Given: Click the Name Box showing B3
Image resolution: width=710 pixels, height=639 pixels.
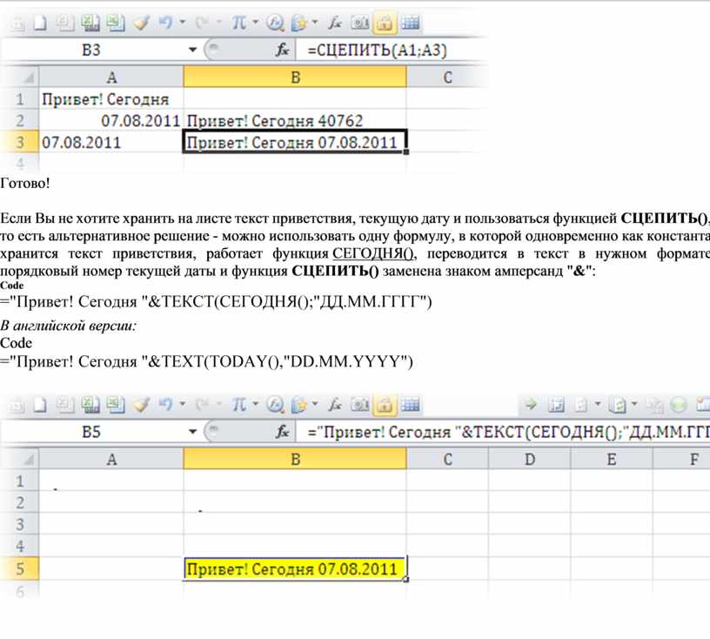Looking at the screenshot, I should 93,50.
